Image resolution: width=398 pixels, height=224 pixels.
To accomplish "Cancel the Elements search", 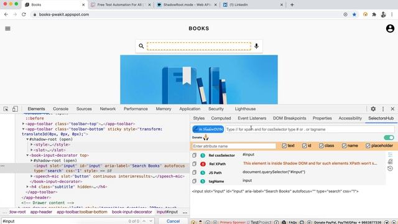I will [x=173, y=221].
